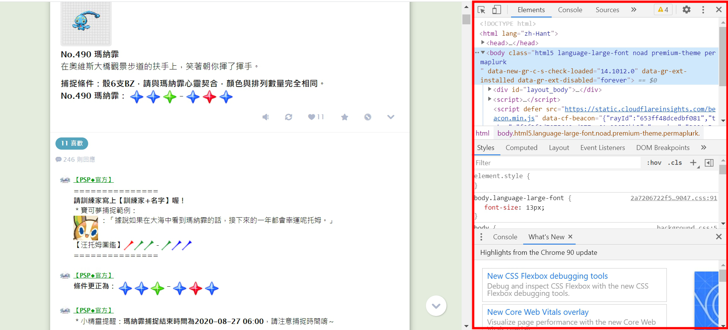Expand the head element node
The width and height of the screenshot is (728, 330).
(x=483, y=43)
